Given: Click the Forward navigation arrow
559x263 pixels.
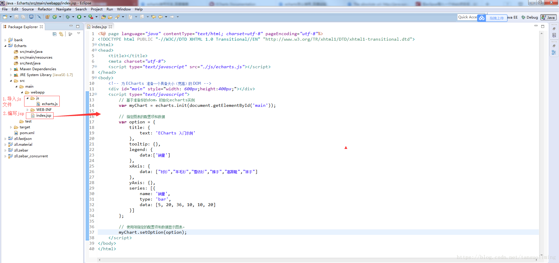Looking at the screenshot, I should [x=172, y=17].
